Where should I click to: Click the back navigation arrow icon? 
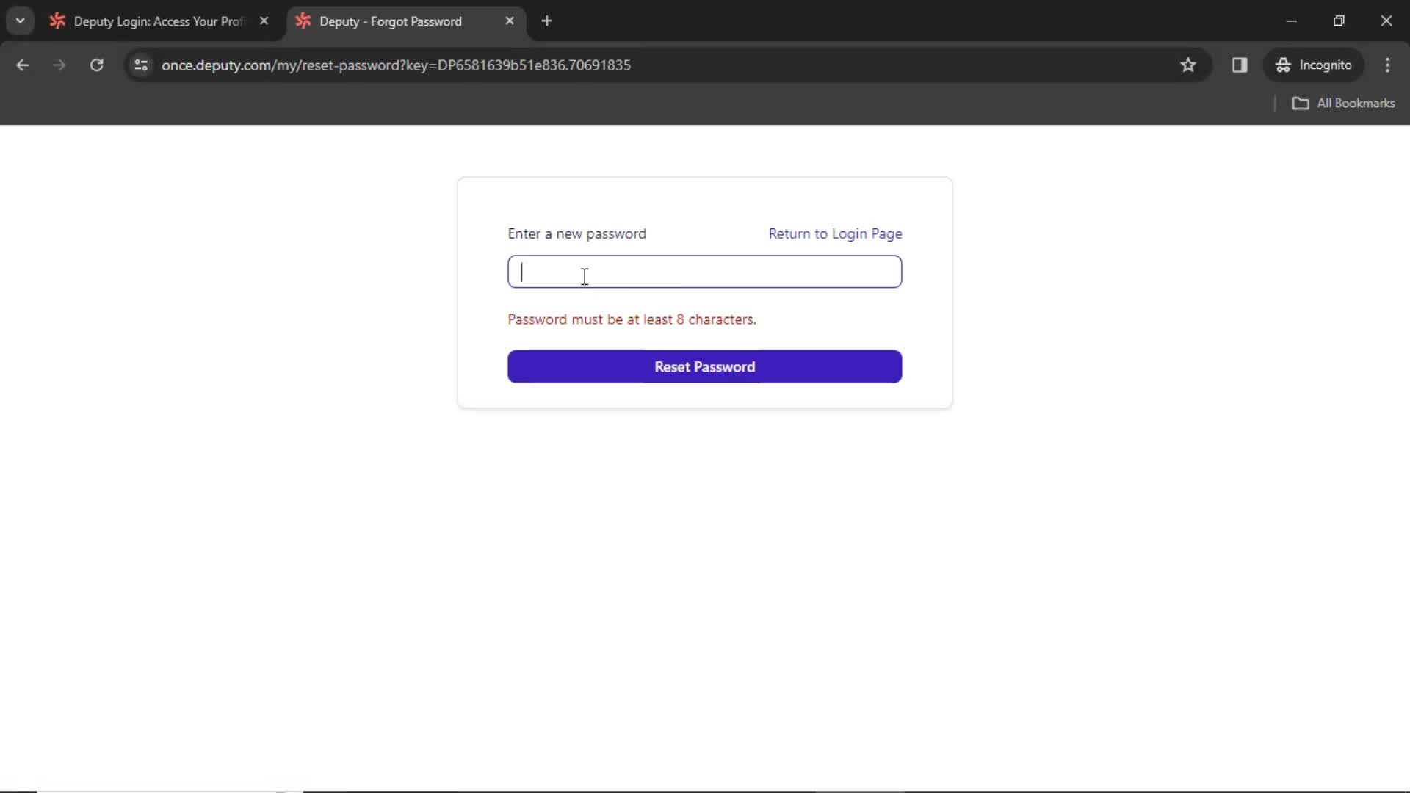click(23, 65)
